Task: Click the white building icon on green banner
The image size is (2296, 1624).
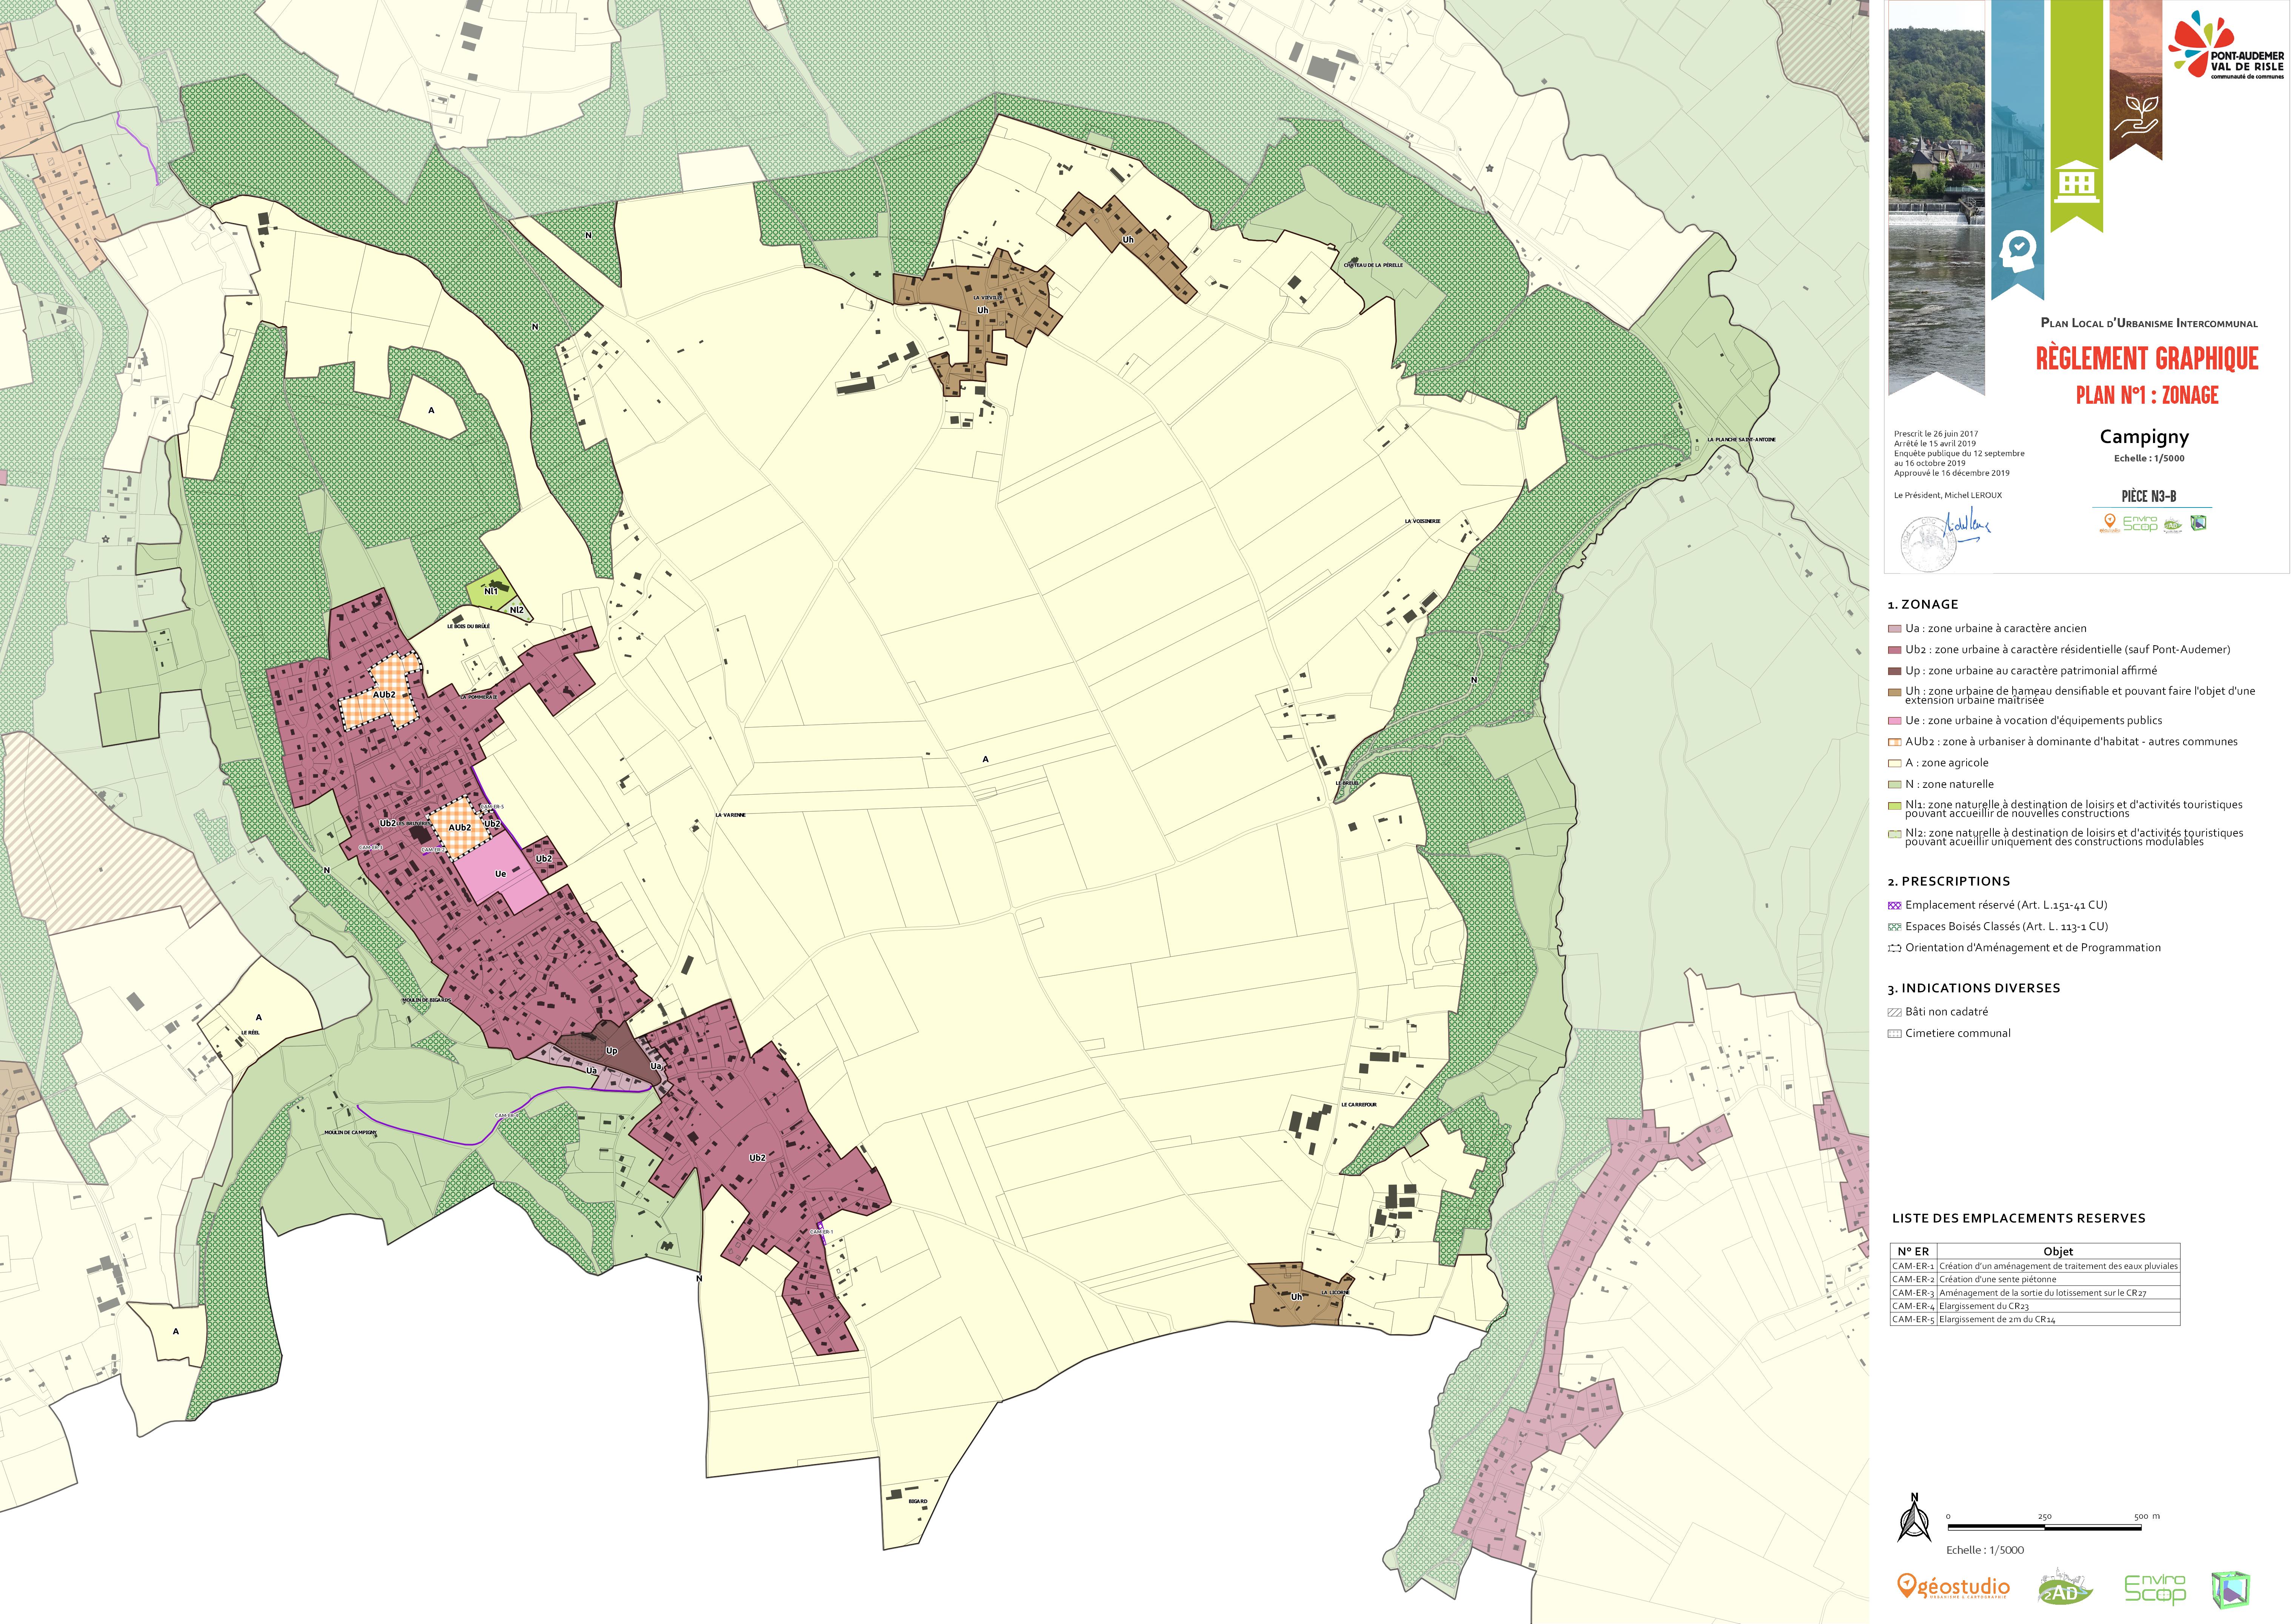Action: click(x=2077, y=181)
